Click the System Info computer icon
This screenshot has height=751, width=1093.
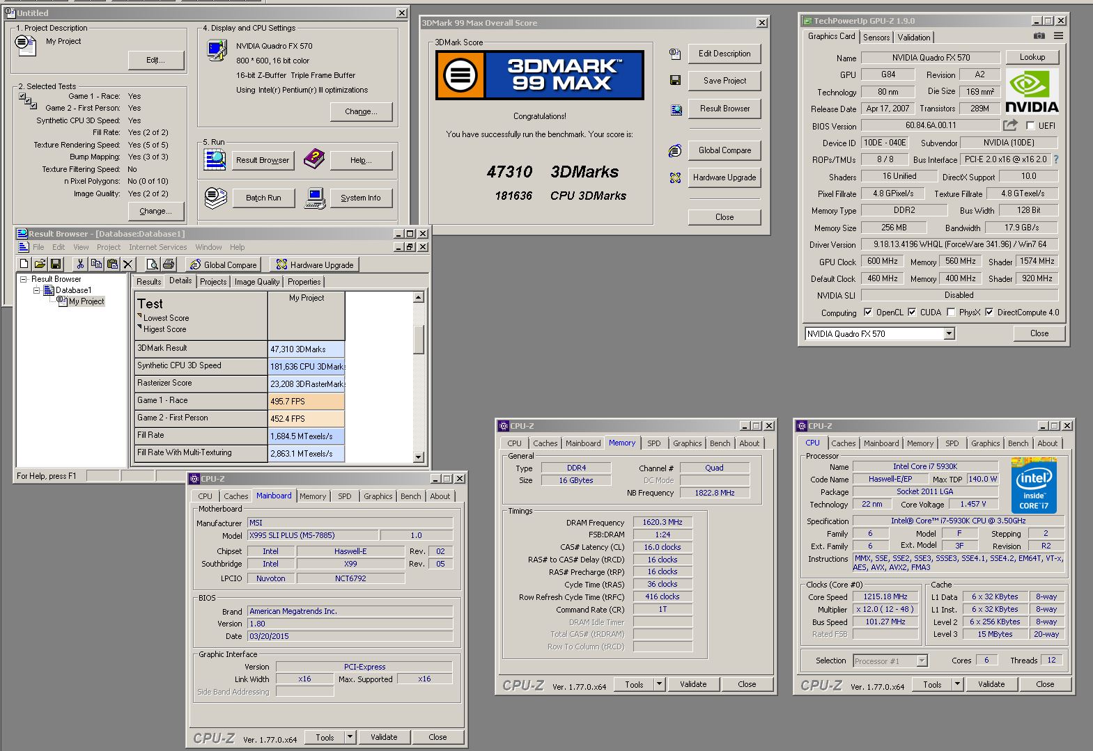point(316,198)
